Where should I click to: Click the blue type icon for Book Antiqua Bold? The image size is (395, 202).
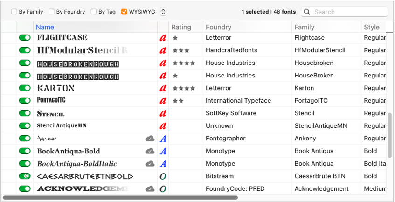tap(163, 151)
